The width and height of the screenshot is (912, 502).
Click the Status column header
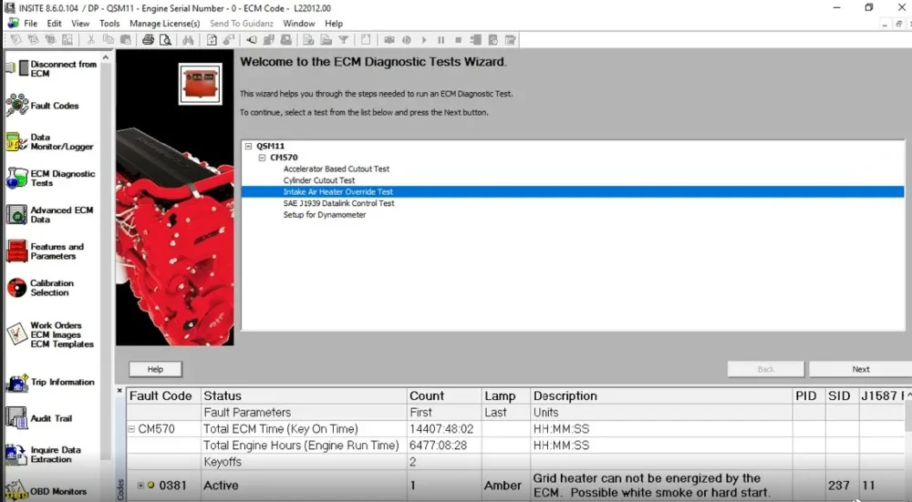304,395
